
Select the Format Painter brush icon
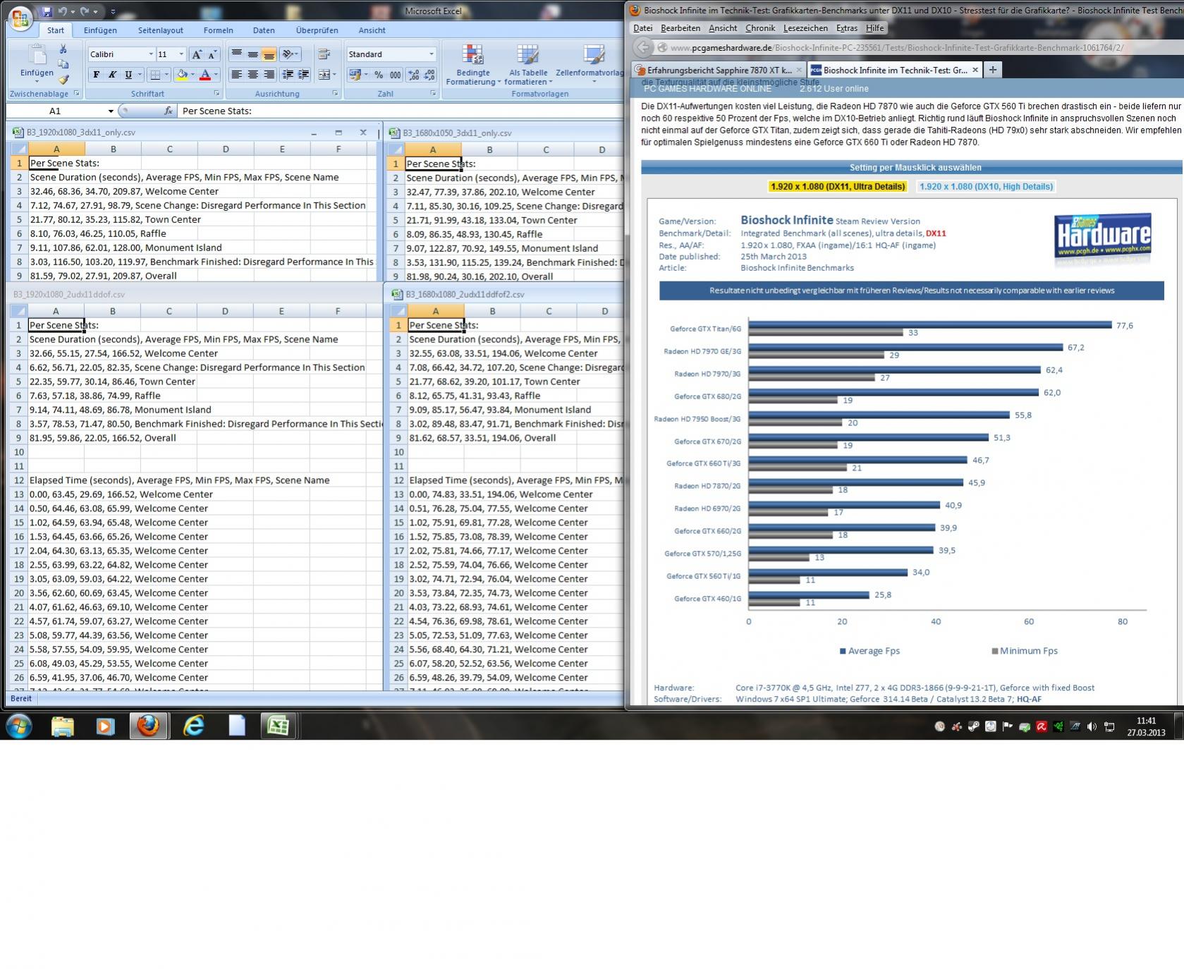(63, 80)
